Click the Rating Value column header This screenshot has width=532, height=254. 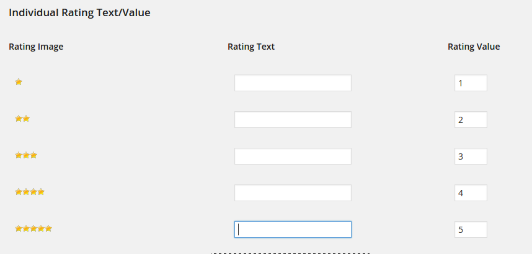click(x=474, y=47)
